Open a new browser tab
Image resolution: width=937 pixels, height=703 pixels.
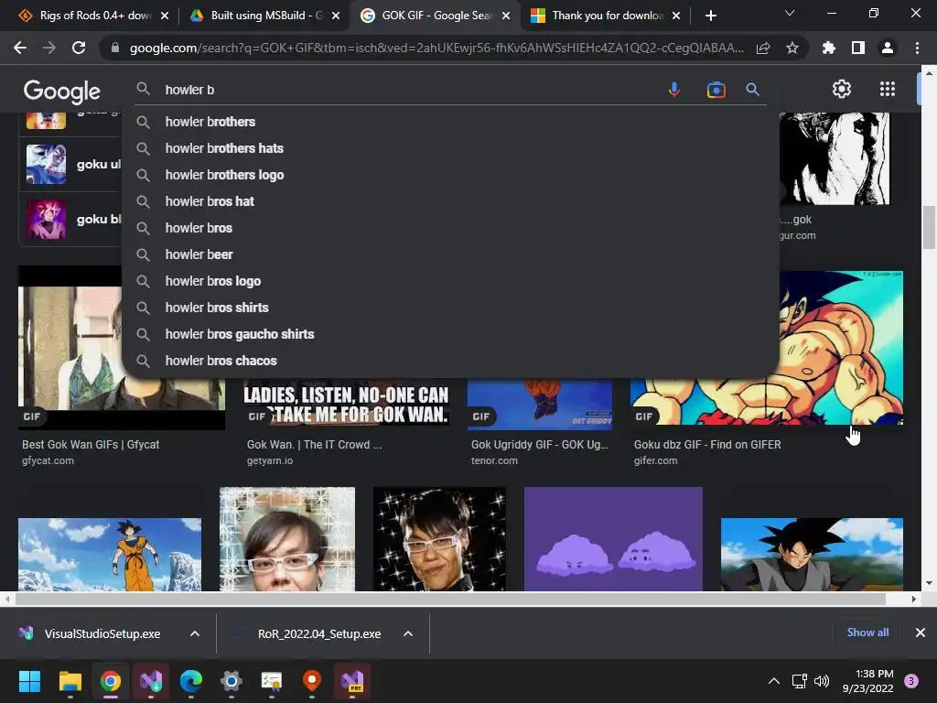[x=710, y=16]
